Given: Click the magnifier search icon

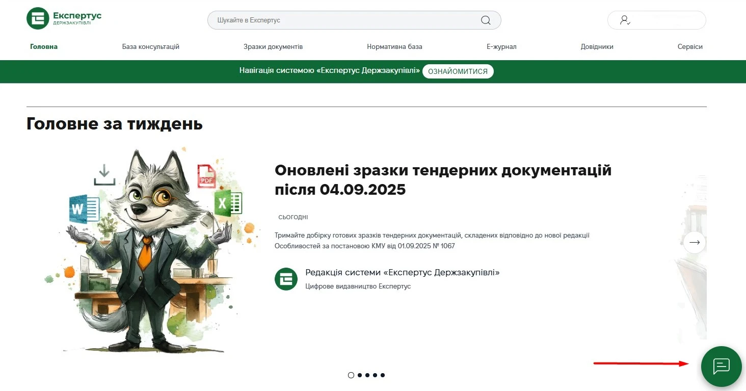Looking at the screenshot, I should (486, 20).
